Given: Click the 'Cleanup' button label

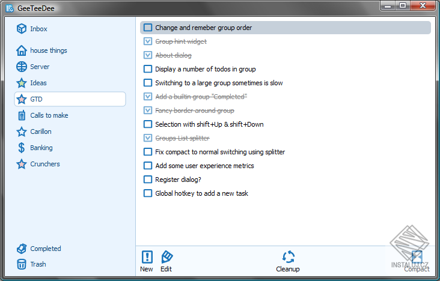Looking at the screenshot, I should [x=288, y=269].
